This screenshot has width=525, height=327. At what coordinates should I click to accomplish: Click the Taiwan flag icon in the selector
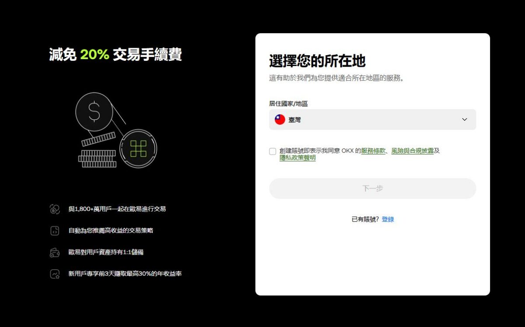(x=280, y=120)
